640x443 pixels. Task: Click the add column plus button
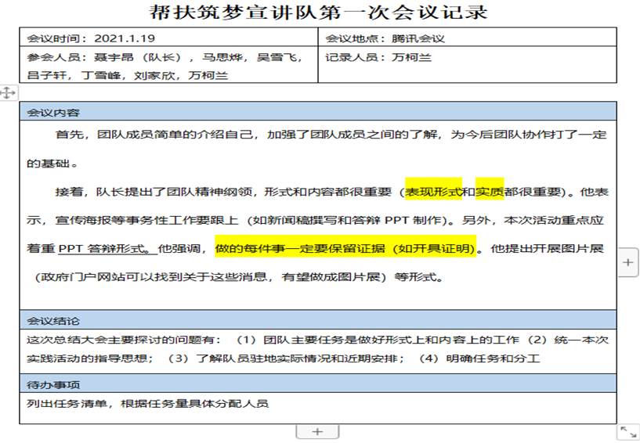627,263
